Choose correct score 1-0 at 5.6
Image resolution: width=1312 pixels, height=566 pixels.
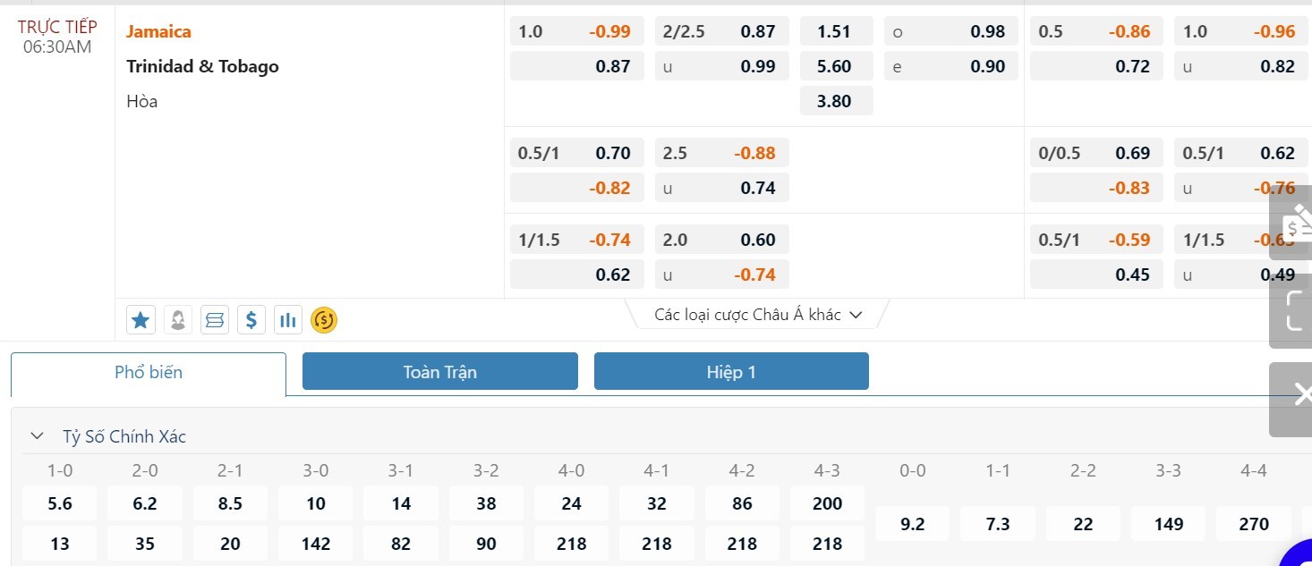60,503
